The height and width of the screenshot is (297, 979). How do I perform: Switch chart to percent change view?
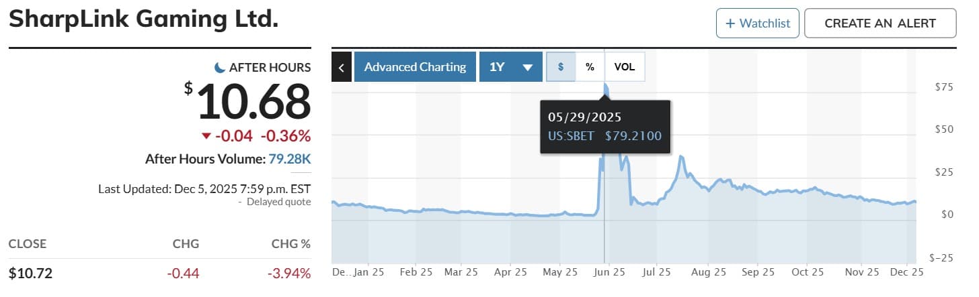click(590, 67)
